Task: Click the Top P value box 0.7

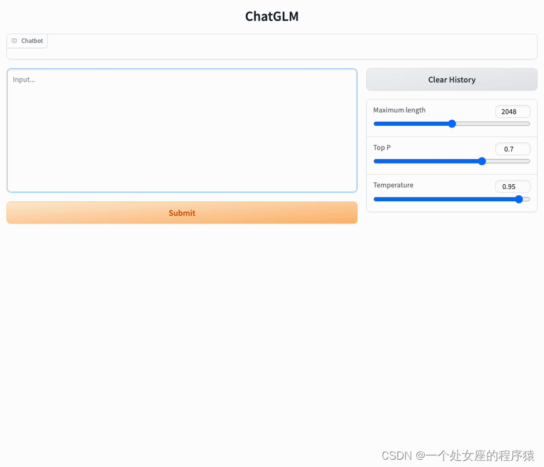Action: [x=512, y=149]
